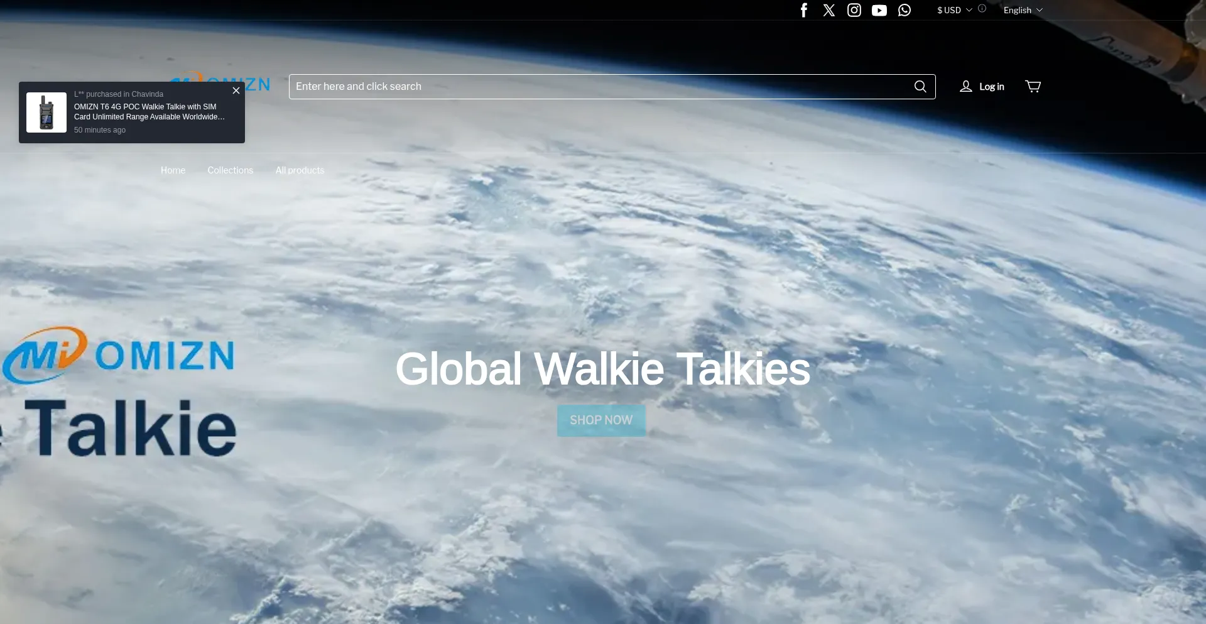Click the currency info icon
The image size is (1206, 624).
tap(982, 9)
